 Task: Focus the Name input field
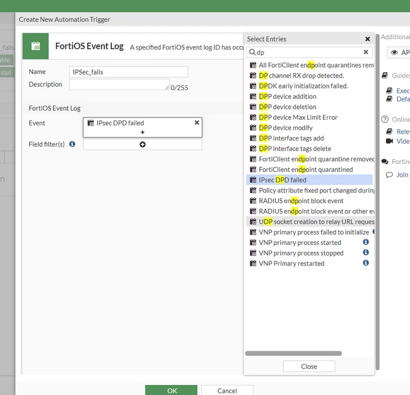pyautogui.click(x=129, y=72)
